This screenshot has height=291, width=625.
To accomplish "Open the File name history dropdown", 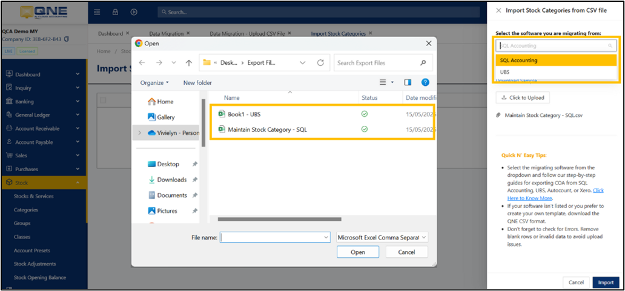I will 326,237.
